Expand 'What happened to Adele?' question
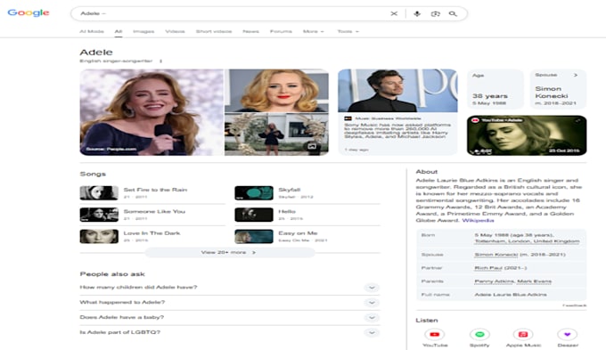The image size is (606, 350). [230, 303]
